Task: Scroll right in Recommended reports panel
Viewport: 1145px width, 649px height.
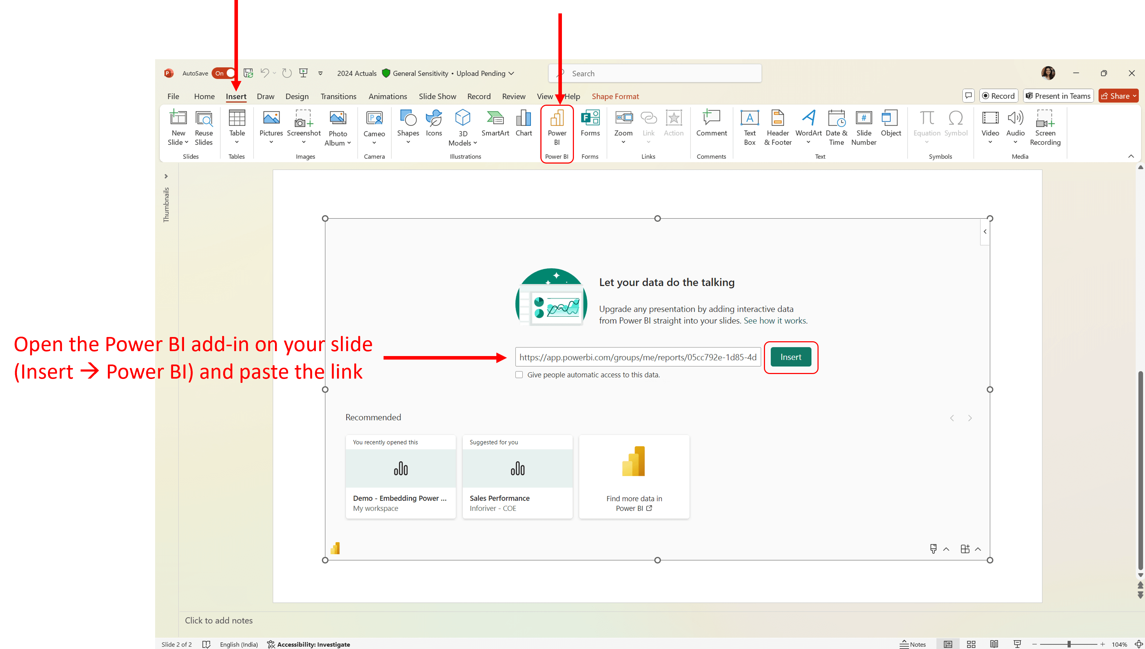Action: coord(970,418)
